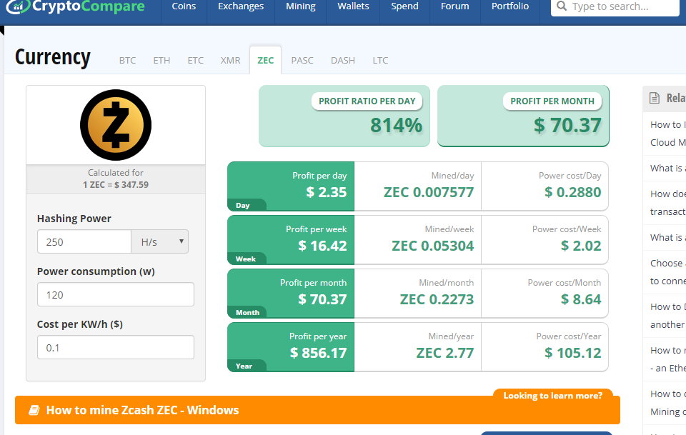The height and width of the screenshot is (435, 686).
Task: Open the Exchanges menu
Action: click(241, 7)
